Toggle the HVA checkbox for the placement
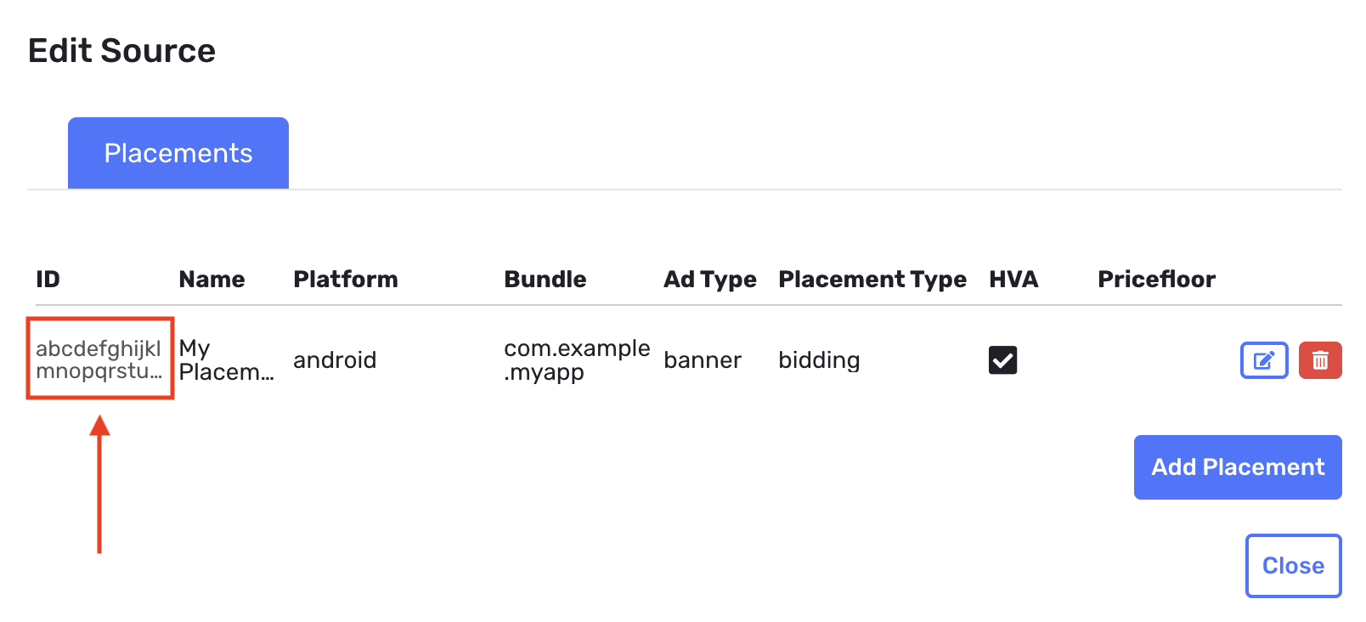1366x622 pixels. 1002,360
